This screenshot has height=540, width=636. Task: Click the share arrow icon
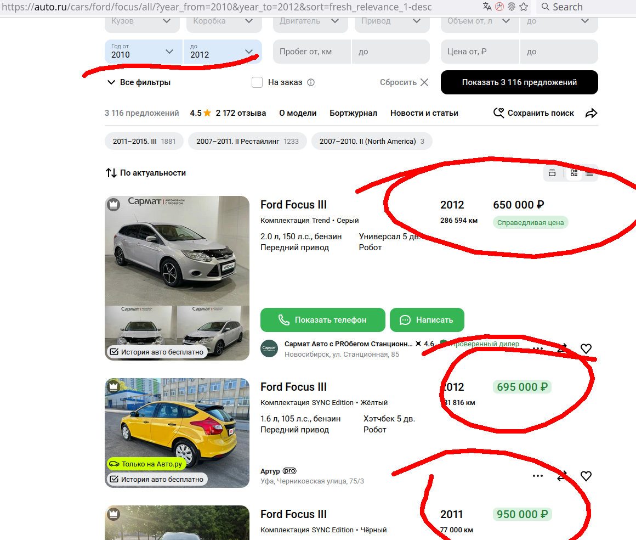[592, 113]
